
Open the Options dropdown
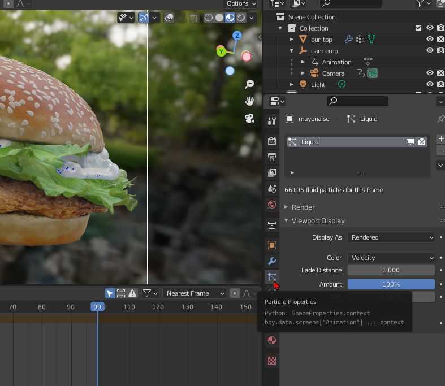241,4
